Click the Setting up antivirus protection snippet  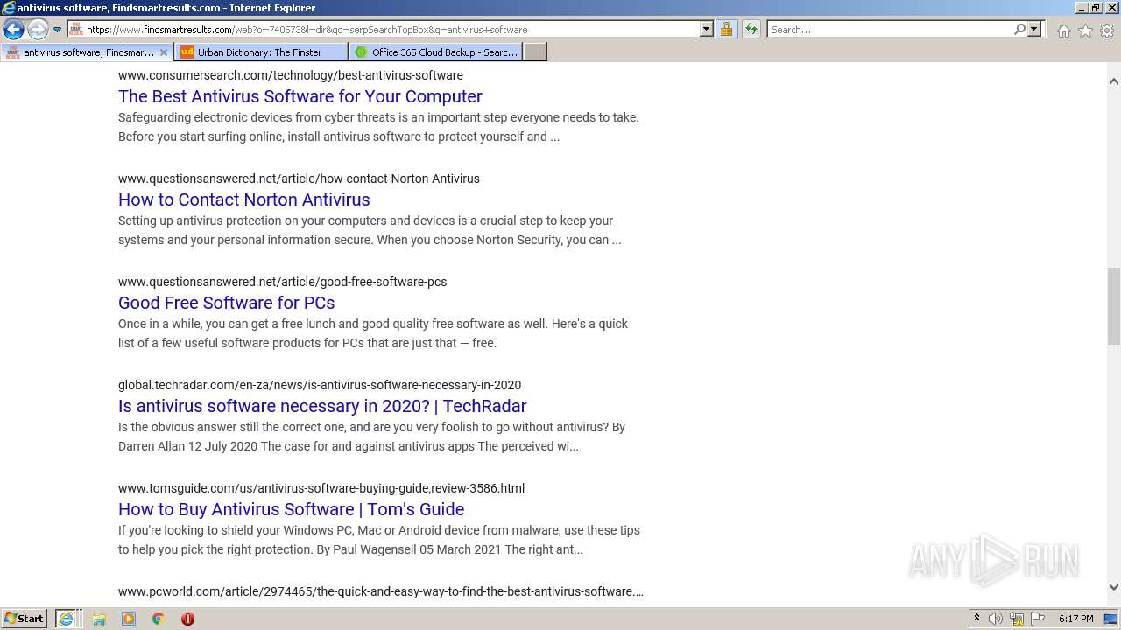[x=370, y=230]
